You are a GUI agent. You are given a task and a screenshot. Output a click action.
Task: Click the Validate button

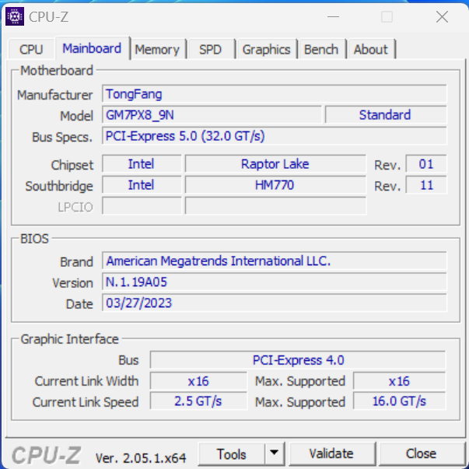[331, 454]
